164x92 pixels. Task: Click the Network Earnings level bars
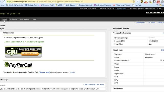click(x=152, y=37)
